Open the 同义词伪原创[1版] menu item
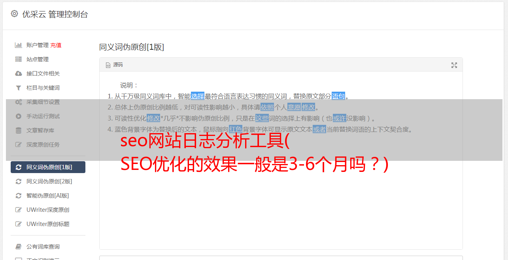The width and height of the screenshot is (508, 260). point(48,167)
